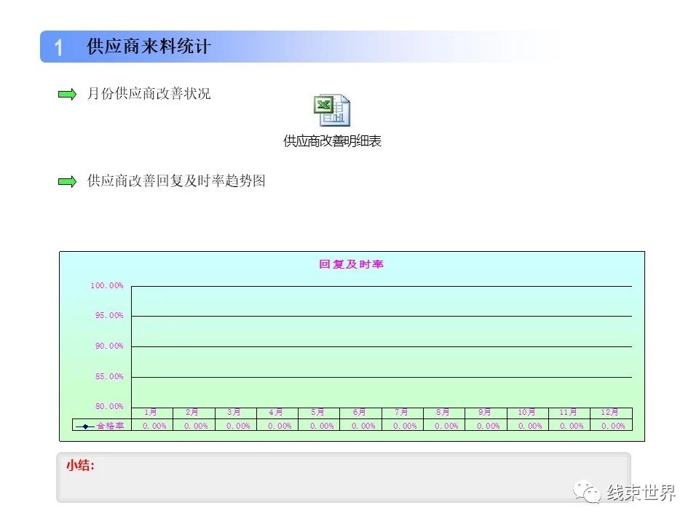The height and width of the screenshot is (524, 699).
Task: Click the green arrow beside 月份供应商改善状况
Action: 67,94
